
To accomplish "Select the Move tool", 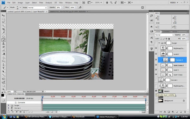I will [x=3, y=16].
